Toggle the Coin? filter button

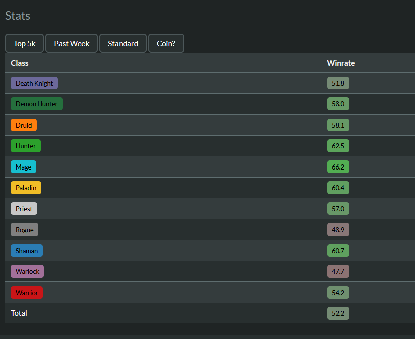click(166, 44)
